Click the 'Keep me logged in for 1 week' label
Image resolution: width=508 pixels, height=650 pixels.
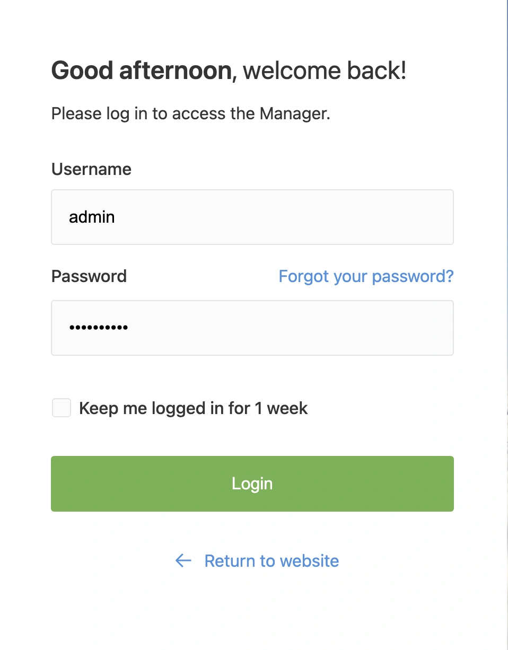coord(193,408)
